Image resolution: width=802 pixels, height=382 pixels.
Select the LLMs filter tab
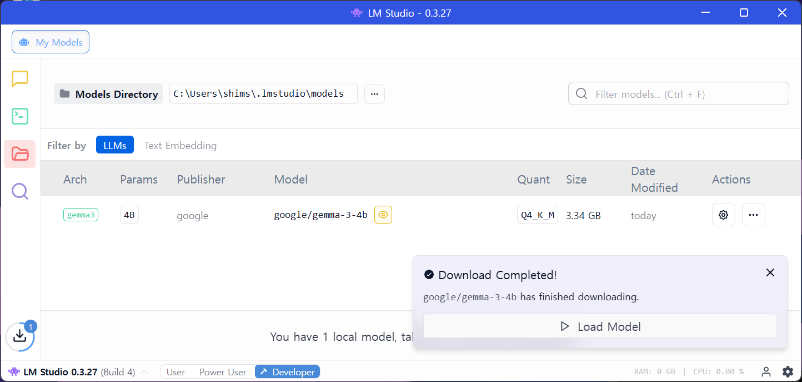pos(114,146)
